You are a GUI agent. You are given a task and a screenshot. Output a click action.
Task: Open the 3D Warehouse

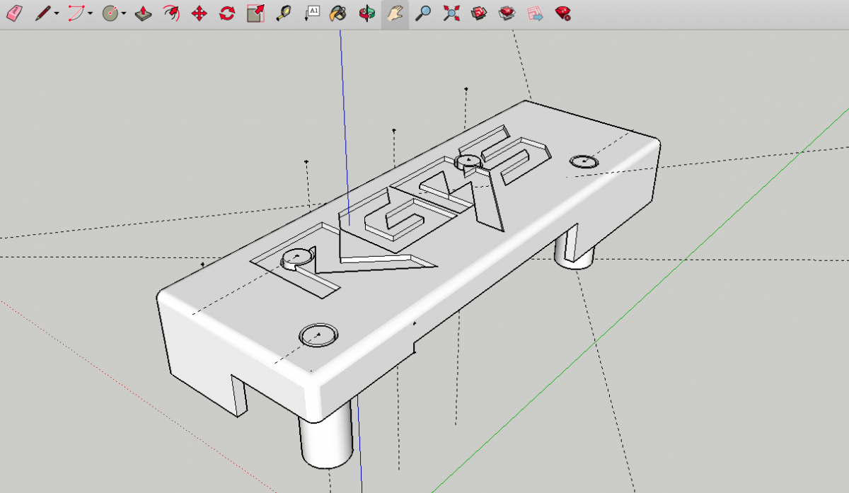point(479,13)
